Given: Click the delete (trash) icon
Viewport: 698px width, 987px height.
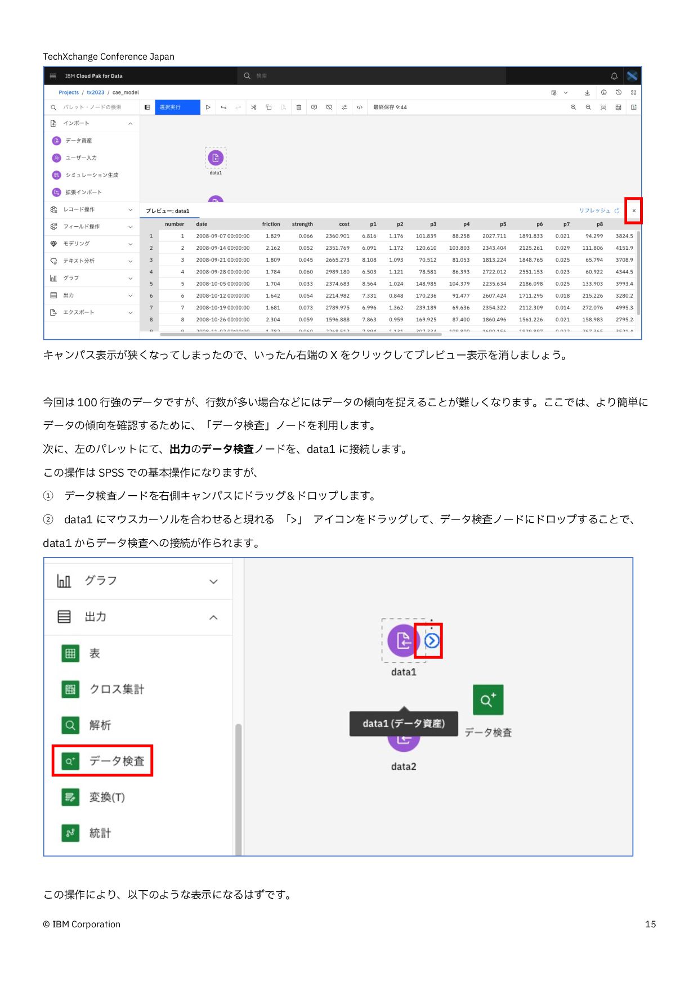Looking at the screenshot, I should [x=299, y=107].
